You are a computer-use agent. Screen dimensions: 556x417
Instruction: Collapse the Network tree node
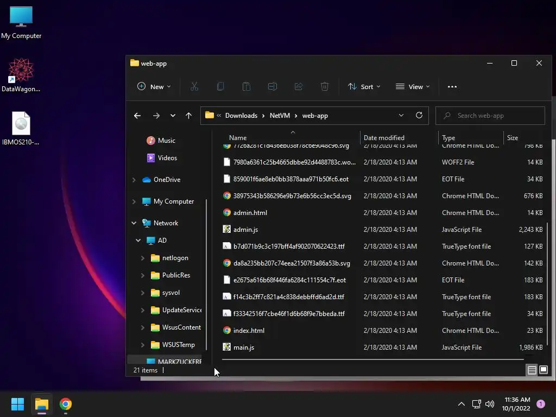tap(134, 223)
